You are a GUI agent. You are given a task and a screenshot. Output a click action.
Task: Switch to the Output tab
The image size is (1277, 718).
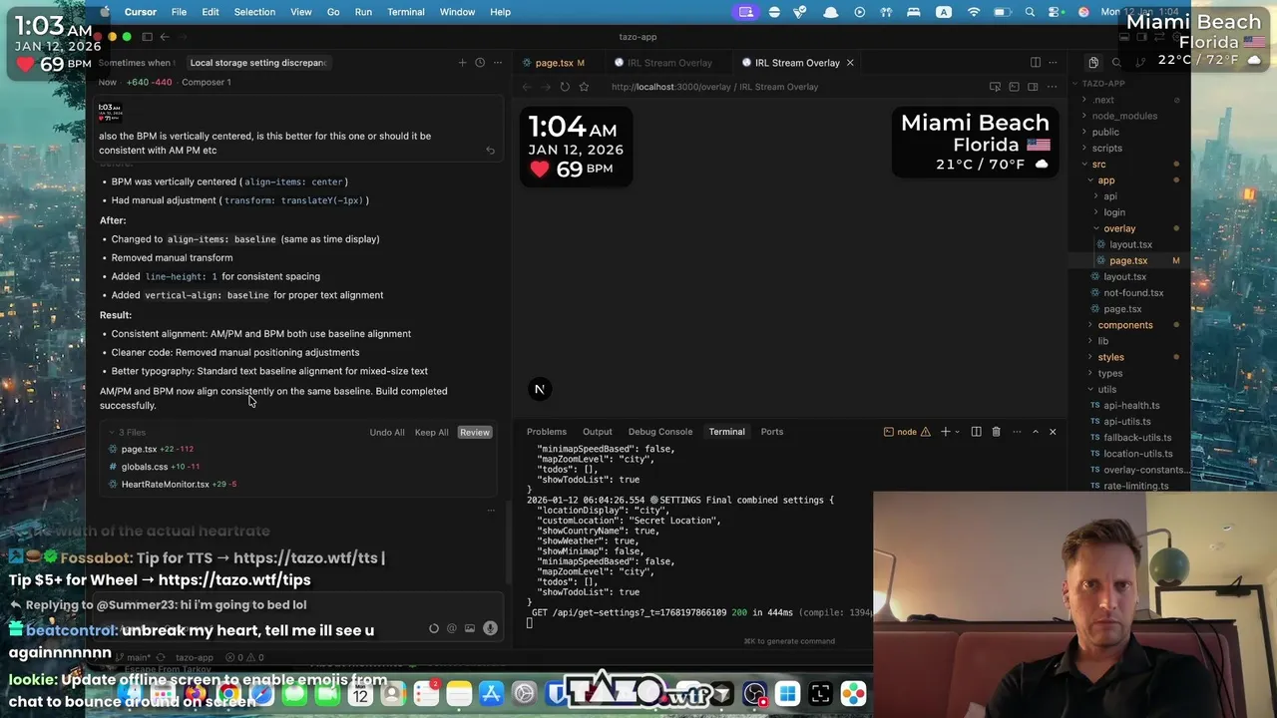coord(597,432)
